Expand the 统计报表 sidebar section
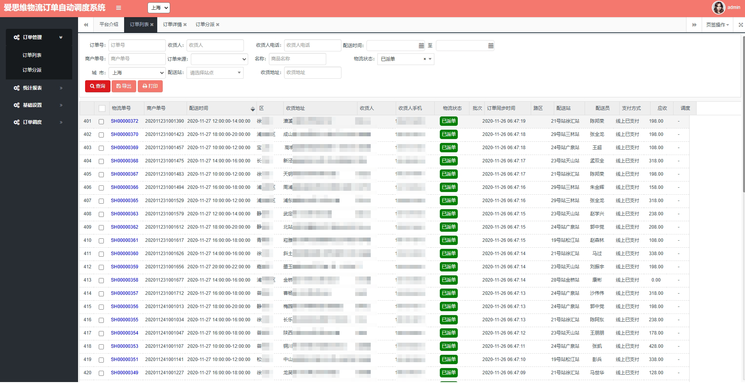745x384 pixels. (61, 88)
